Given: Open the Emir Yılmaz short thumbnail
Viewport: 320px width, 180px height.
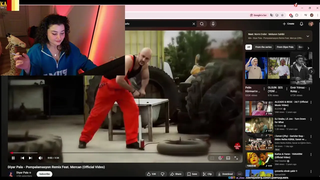Looking at the screenshot, I should (x=301, y=68).
